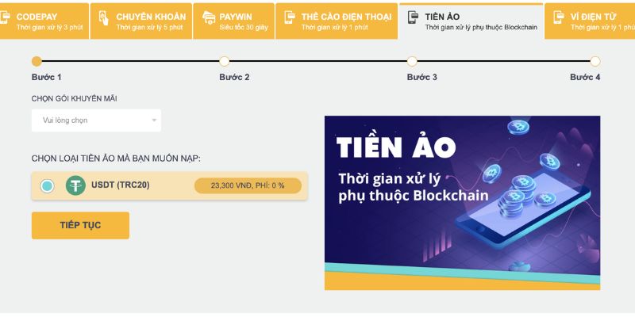Click the Tiền Ảo blockchain banner image
The height and width of the screenshot is (317, 635).
pyautogui.click(x=462, y=202)
